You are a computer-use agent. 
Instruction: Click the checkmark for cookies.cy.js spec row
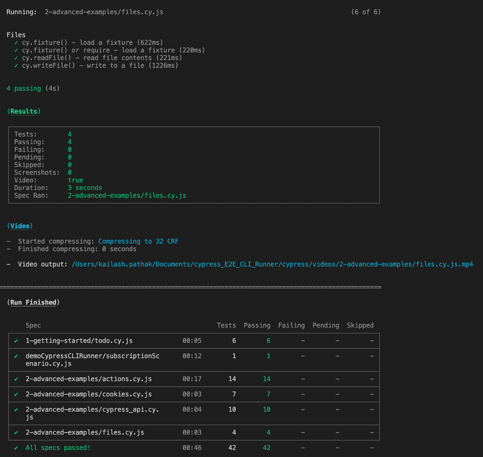pyautogui.click(x=16, y=394)
